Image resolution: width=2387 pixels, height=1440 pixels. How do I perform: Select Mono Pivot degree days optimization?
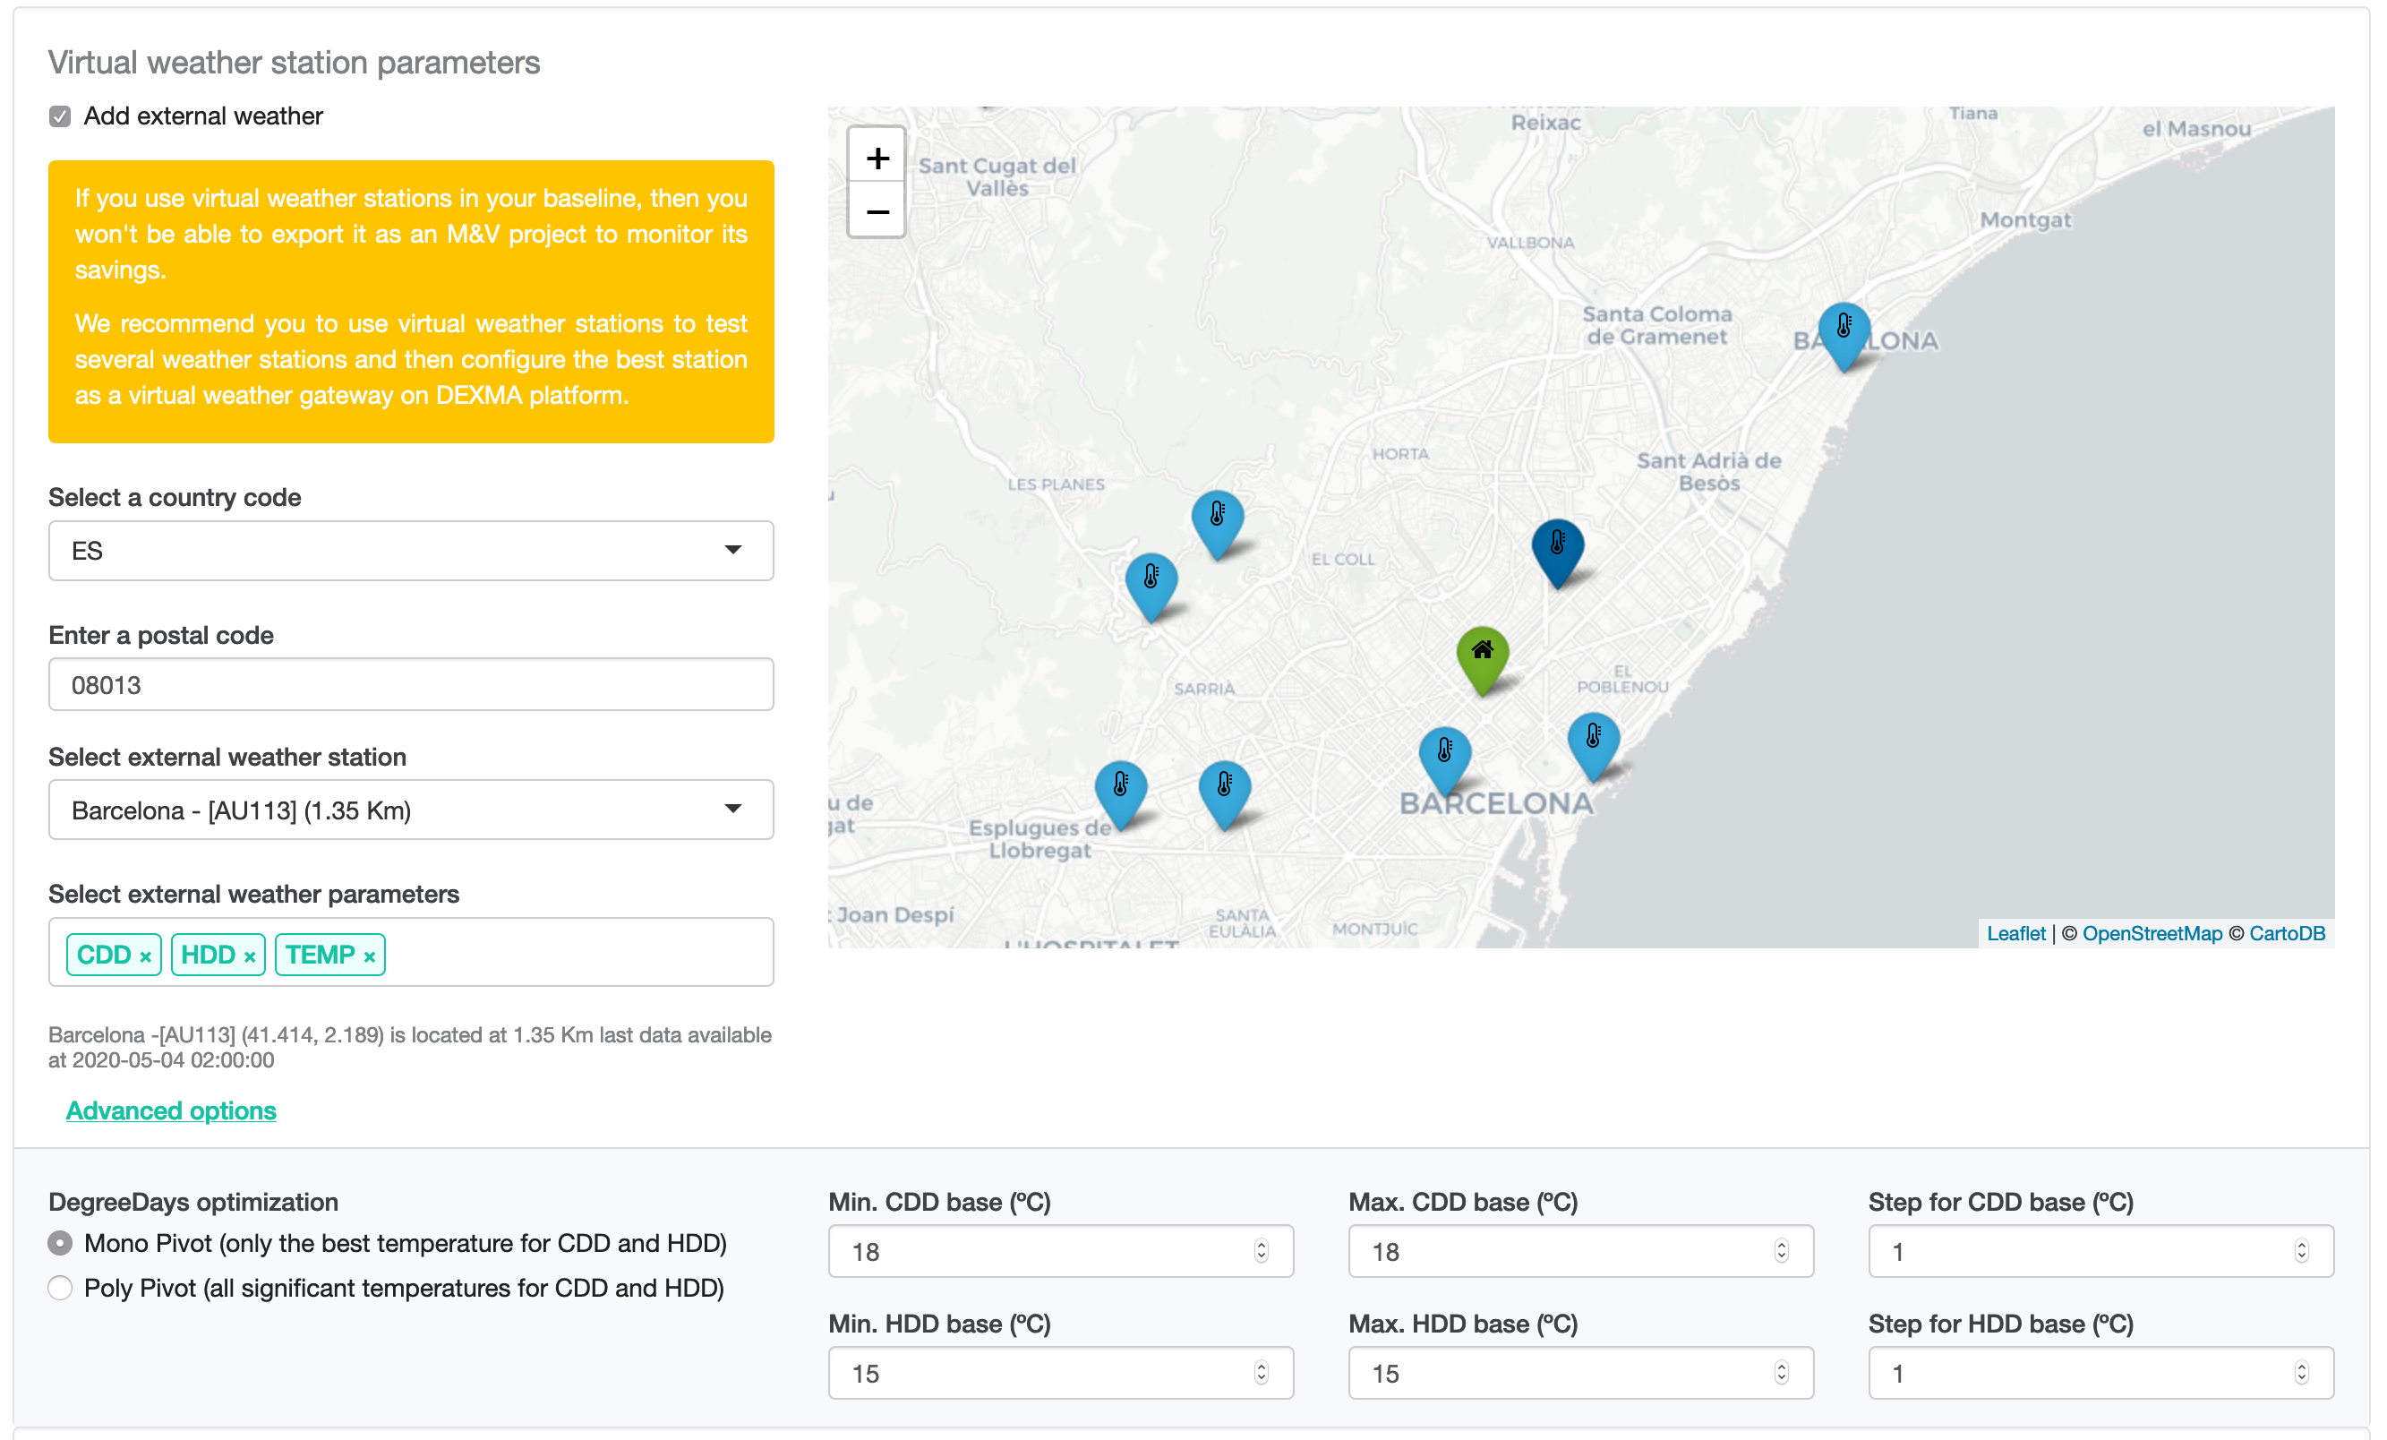click(x=60, y=1242)
